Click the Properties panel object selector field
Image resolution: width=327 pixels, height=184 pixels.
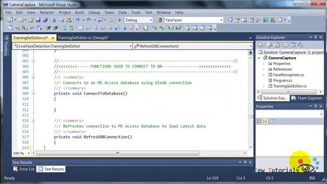point(290,114)
